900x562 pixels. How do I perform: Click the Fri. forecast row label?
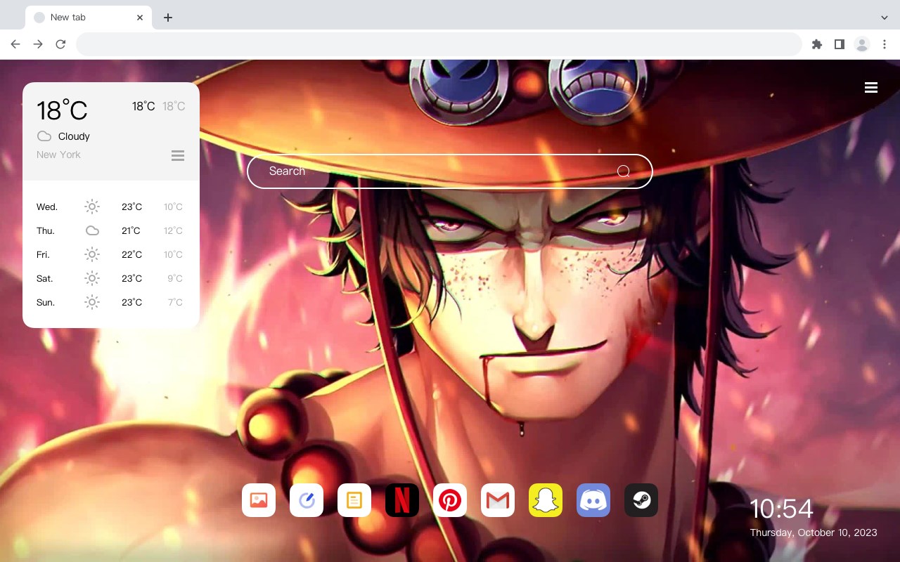[x=43, y=254]
